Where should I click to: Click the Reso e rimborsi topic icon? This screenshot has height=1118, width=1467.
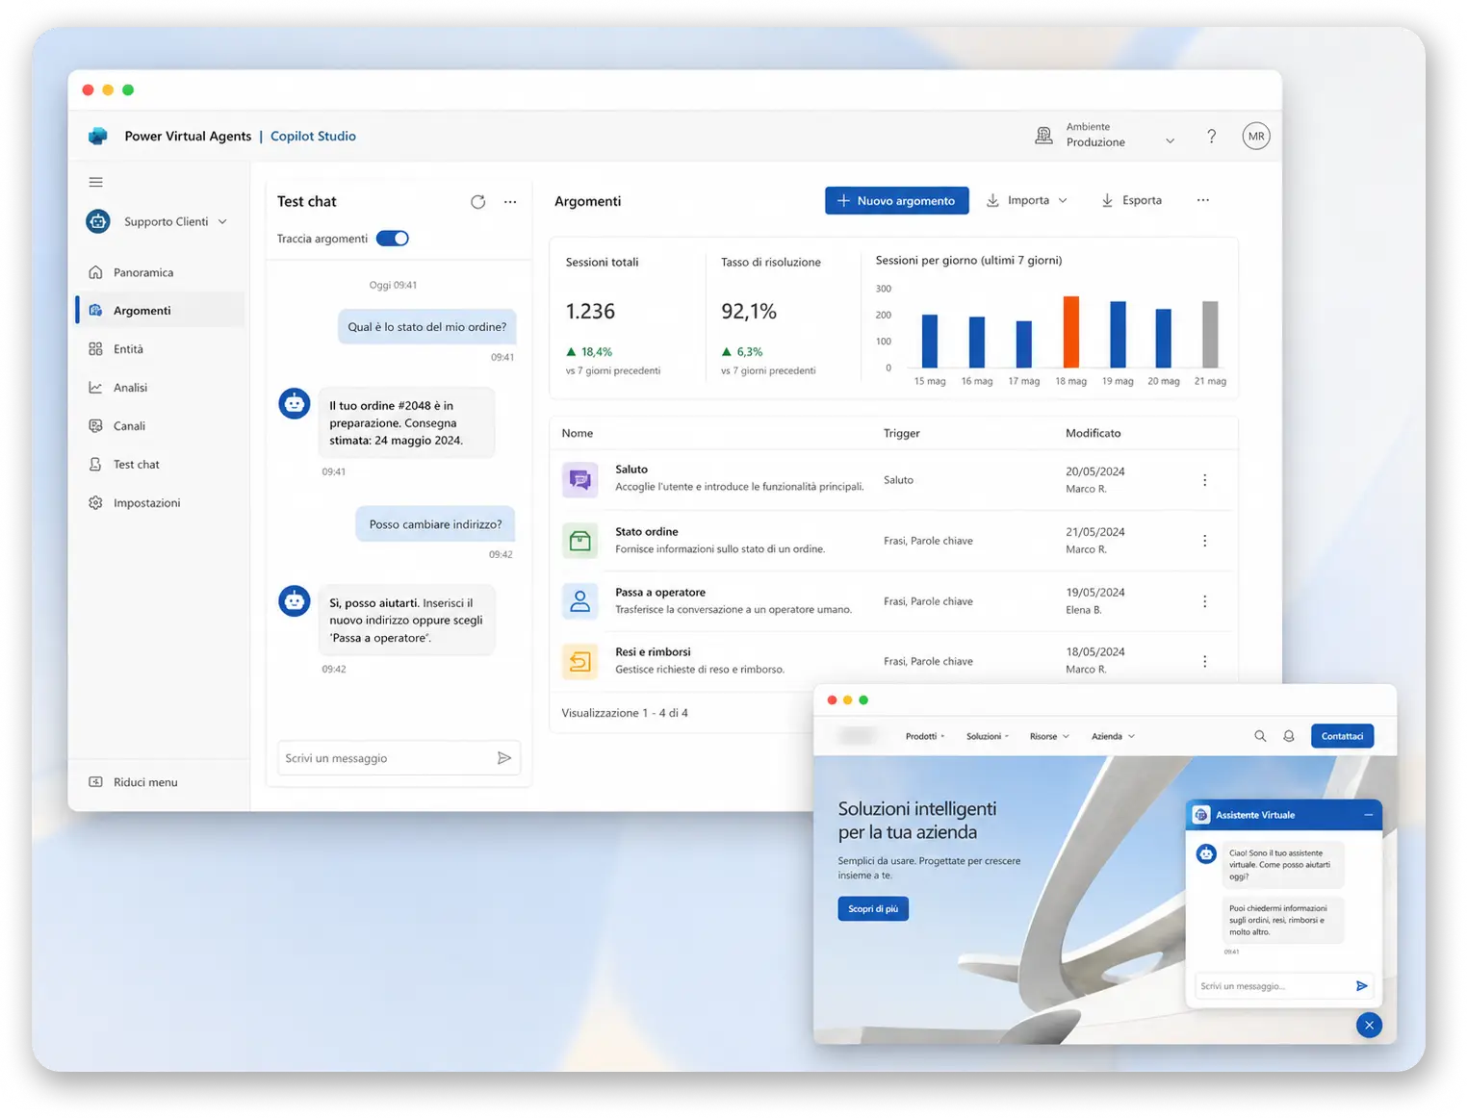[579, 661]
